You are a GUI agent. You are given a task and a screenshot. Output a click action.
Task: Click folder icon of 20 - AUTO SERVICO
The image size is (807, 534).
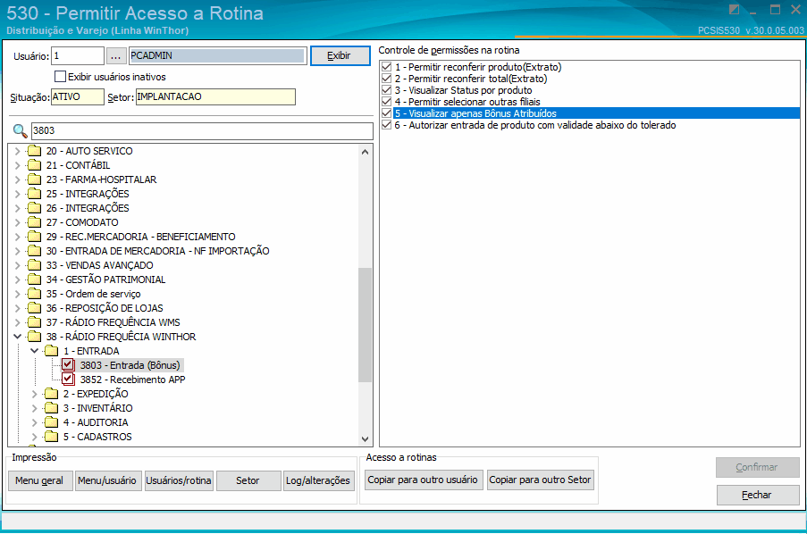[35, 151]
